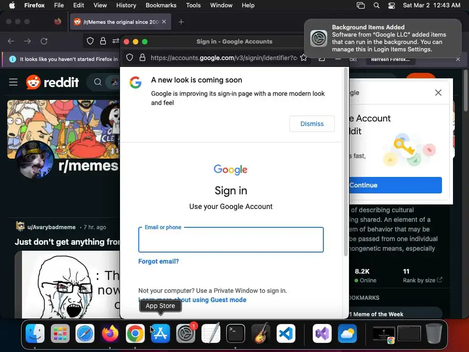Open the Weather app in the dock

point(347,333)
